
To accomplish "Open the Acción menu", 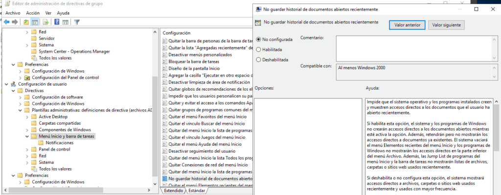I will 33,13.
